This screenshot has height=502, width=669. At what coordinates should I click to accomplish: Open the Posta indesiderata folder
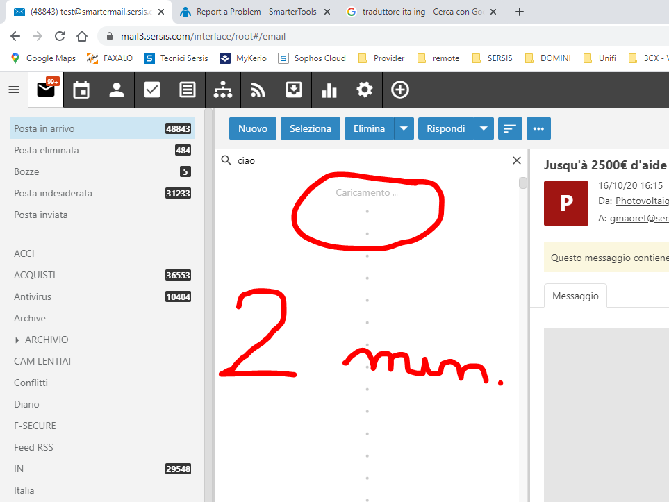tap(53, 193)
